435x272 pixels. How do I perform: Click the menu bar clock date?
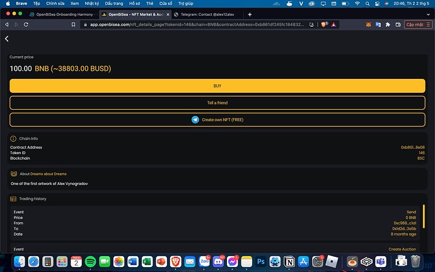coord(411,4)
